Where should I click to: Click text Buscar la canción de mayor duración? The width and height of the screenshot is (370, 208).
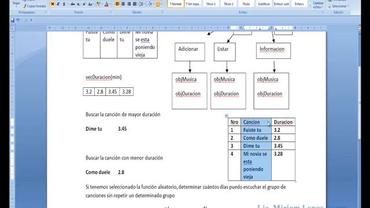[123, 114]
